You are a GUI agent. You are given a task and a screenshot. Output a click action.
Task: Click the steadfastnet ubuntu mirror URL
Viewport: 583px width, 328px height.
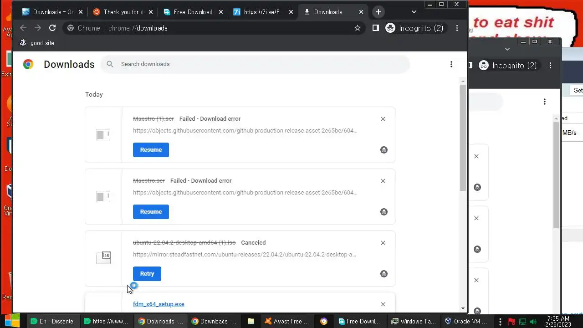pyautogui.click(x=245, y=254)
